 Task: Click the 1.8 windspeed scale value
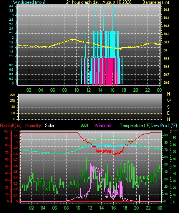11,42
